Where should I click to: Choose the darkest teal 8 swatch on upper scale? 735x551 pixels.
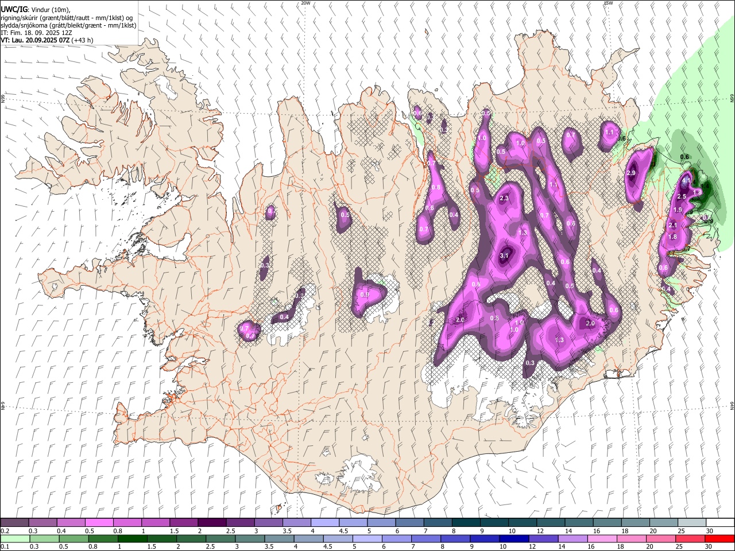pyautogui.click(x=466, y=523)
